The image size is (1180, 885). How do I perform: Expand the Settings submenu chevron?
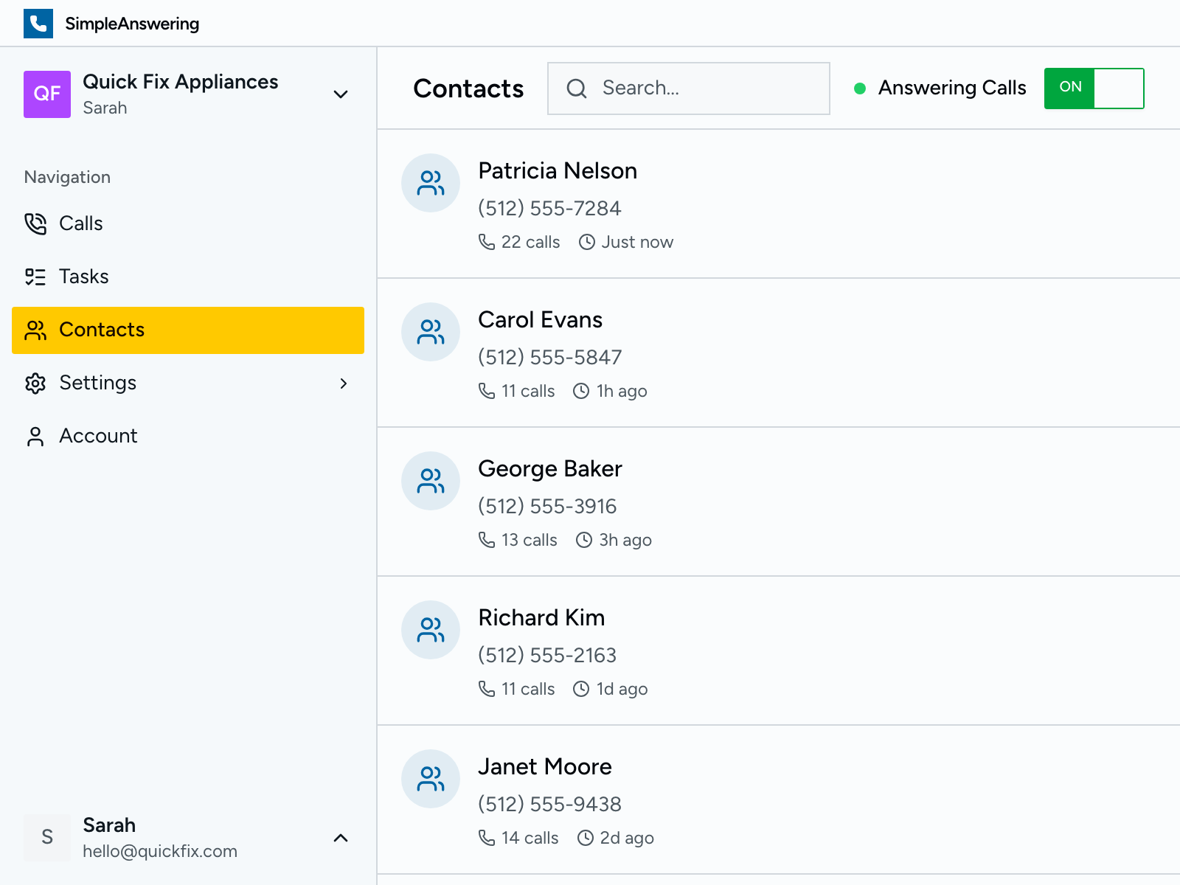pyautogui.click(x=344, y=383)
